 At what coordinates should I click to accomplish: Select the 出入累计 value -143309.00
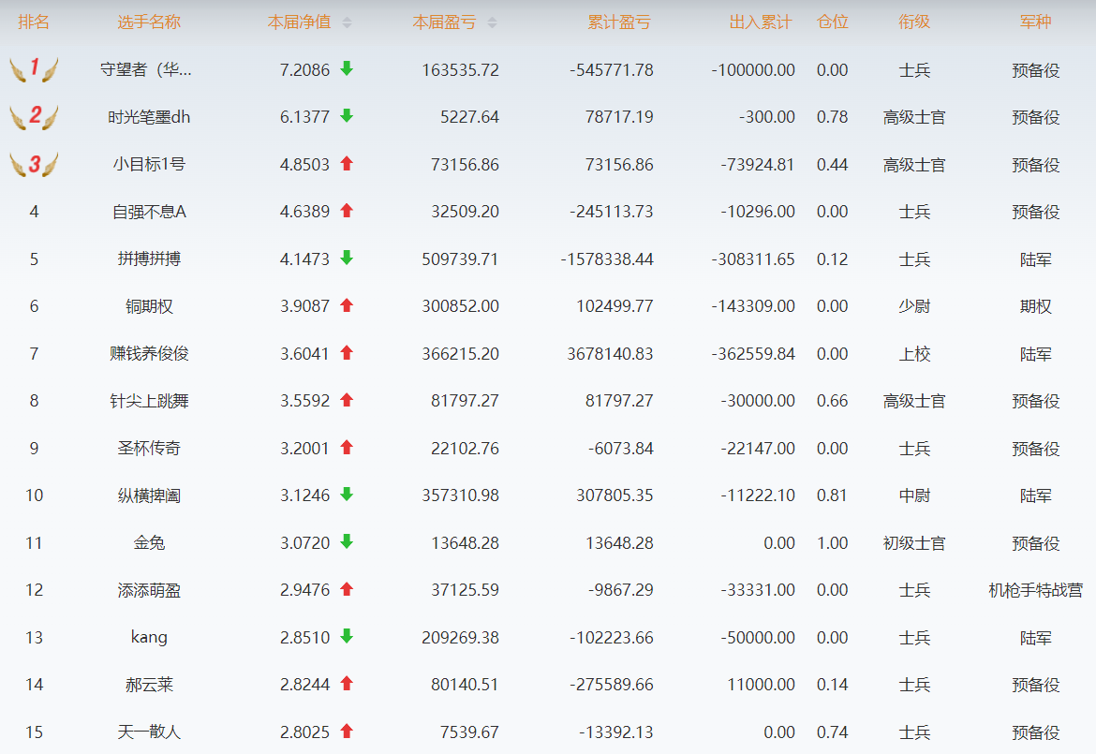coord(753,307)
